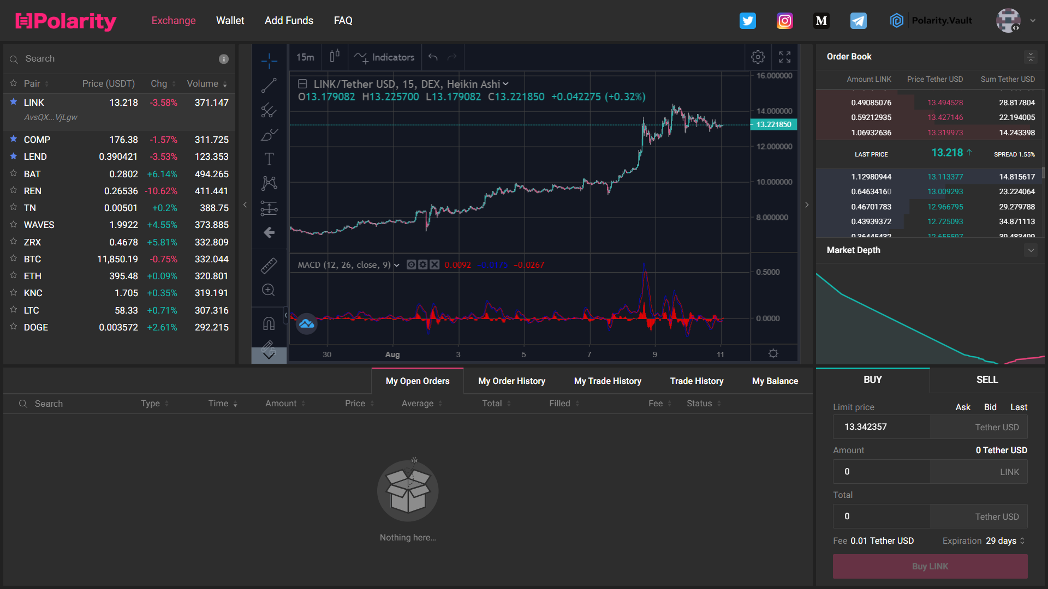Viewport: 1048px width, 589px height.
Task: Open the Polarity.Vault link
Action: tap(931, 21)
